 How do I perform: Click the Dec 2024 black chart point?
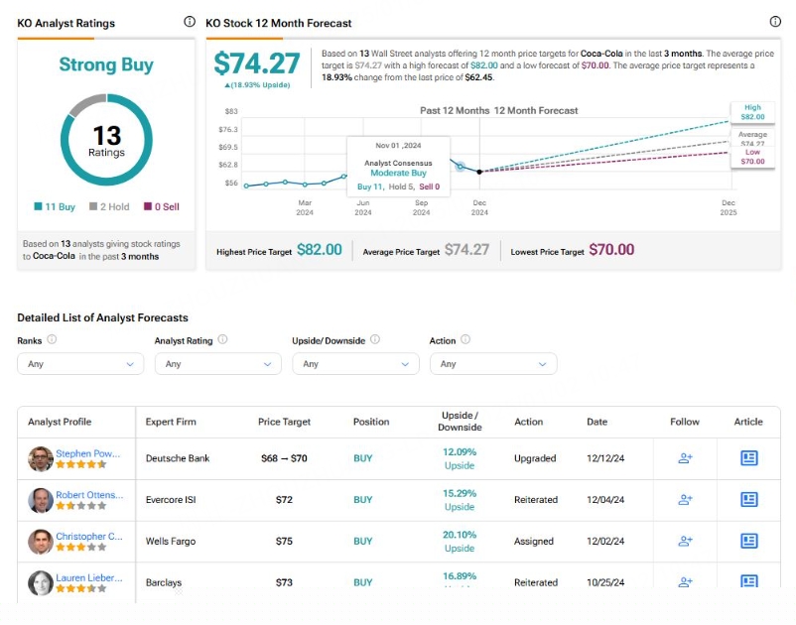coord(479,172)
